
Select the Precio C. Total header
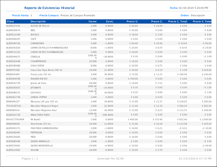pos(178,21)
